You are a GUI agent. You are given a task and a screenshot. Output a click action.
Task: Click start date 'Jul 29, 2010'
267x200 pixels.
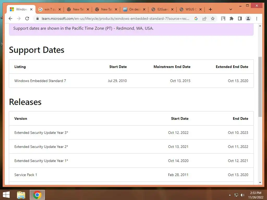(x=117, y=81)
